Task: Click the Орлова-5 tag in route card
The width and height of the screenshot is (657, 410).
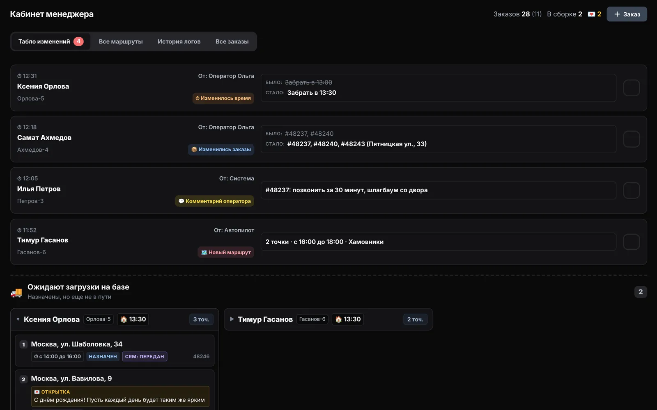Action: click(x=99, y=319)
